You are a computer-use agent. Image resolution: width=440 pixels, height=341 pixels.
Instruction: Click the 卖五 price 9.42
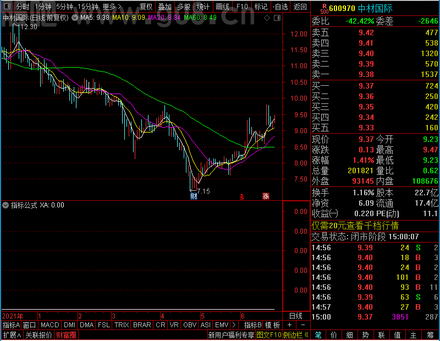tap(366, 32)
